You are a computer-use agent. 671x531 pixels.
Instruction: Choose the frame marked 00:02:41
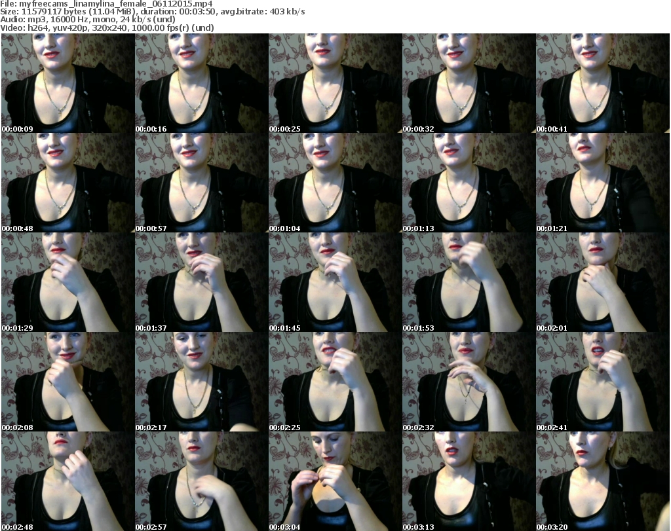pyautogui.click(x=603, y=382)
